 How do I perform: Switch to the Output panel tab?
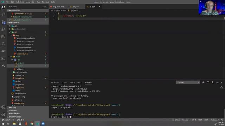pyautogui.click(x=65, y=83)
